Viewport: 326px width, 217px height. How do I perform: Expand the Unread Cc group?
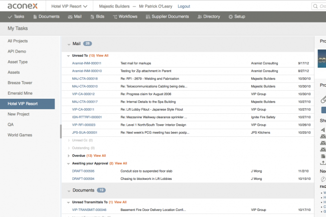tap(69, 140)
